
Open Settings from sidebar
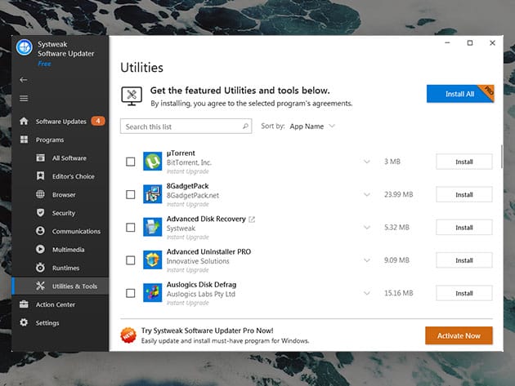pos(60,322)
